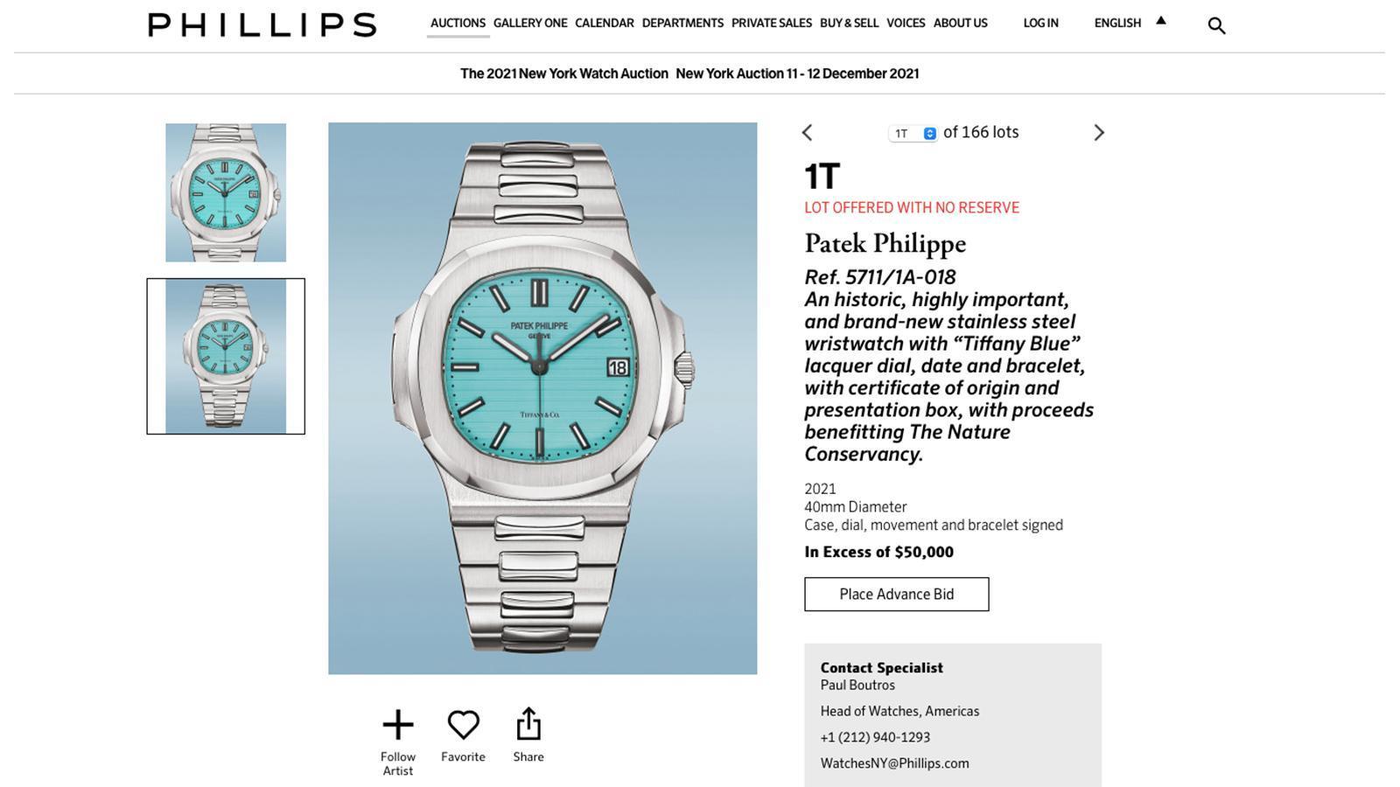The height and width of the screenshot is (787, 1400).
Task: Select Calendar in navigation bar
Action: [x=604, y=23]
